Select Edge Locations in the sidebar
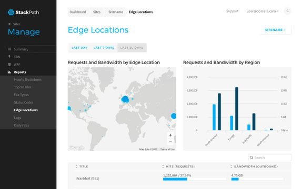 click(26, 110)
